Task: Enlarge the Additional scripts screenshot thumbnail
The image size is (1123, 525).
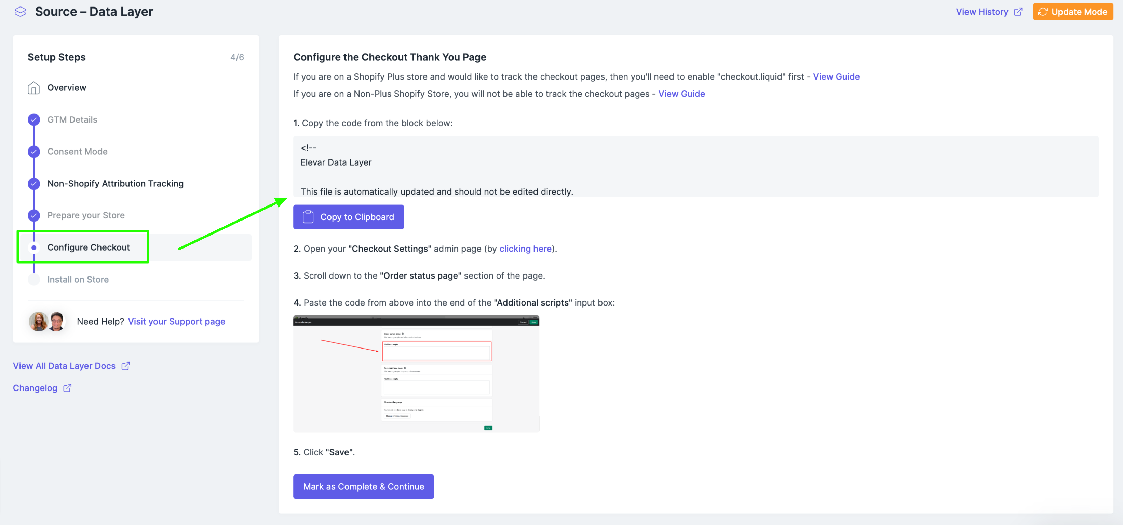Action: 416,373
